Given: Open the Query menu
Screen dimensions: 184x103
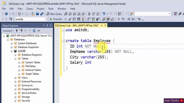Looking at the screenshot, I should coord(30,9).
